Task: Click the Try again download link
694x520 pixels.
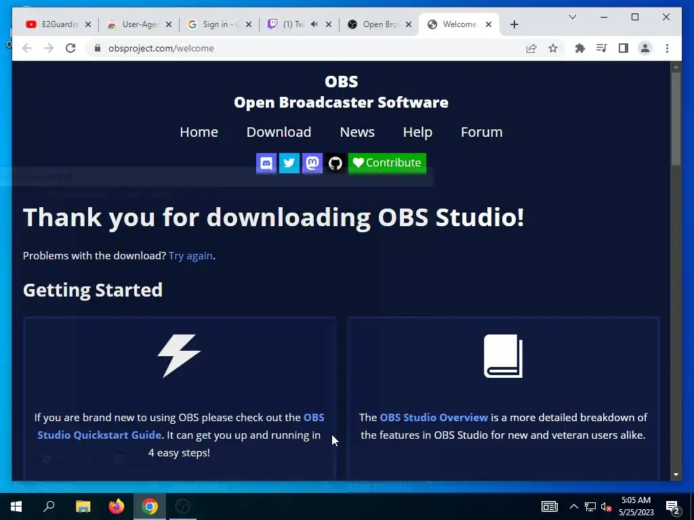Action: point(190,255)
